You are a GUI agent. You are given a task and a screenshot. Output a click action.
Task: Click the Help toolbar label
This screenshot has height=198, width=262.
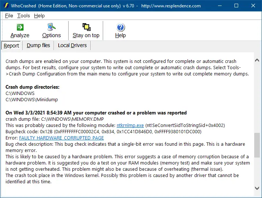(x=120, y=35)
